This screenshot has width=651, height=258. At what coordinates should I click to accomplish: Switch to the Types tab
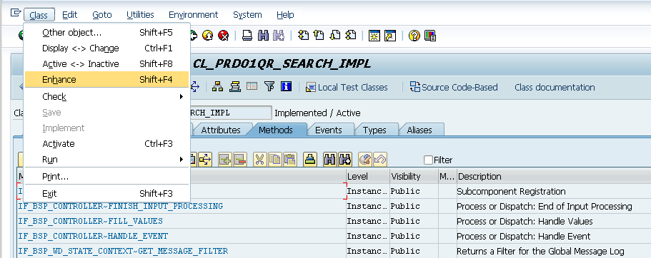pos(374,130)
